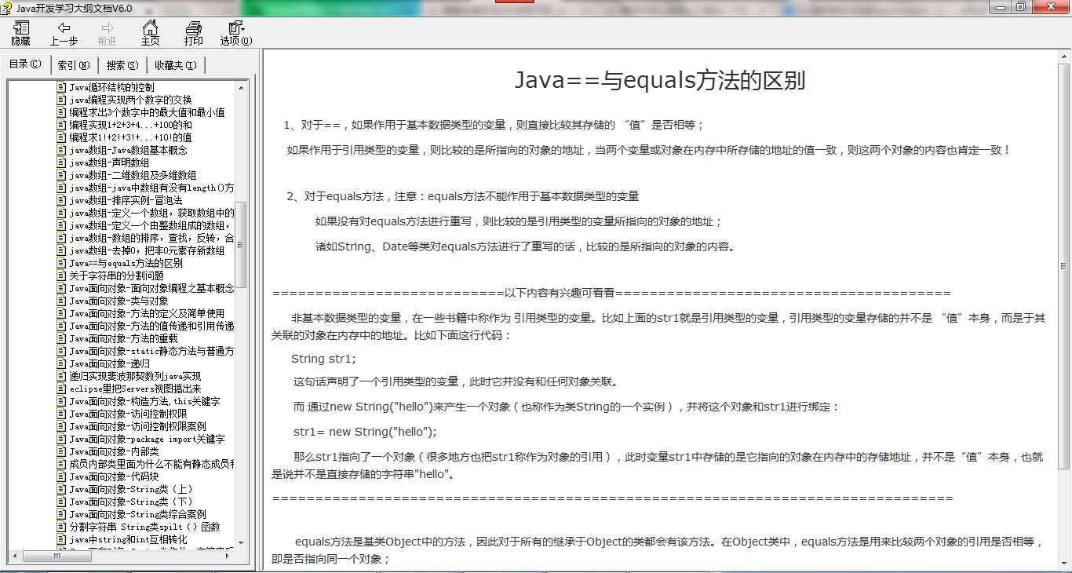The width and height of the screenshot is (1072, 573).
Task: Click page icon beside 关于字符串的分割问题
Action: click(x=61, y=276)
